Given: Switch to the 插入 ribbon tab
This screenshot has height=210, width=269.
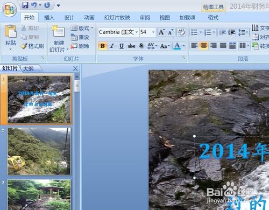Looking at the screenshot, I should click(x=49, y=17).
